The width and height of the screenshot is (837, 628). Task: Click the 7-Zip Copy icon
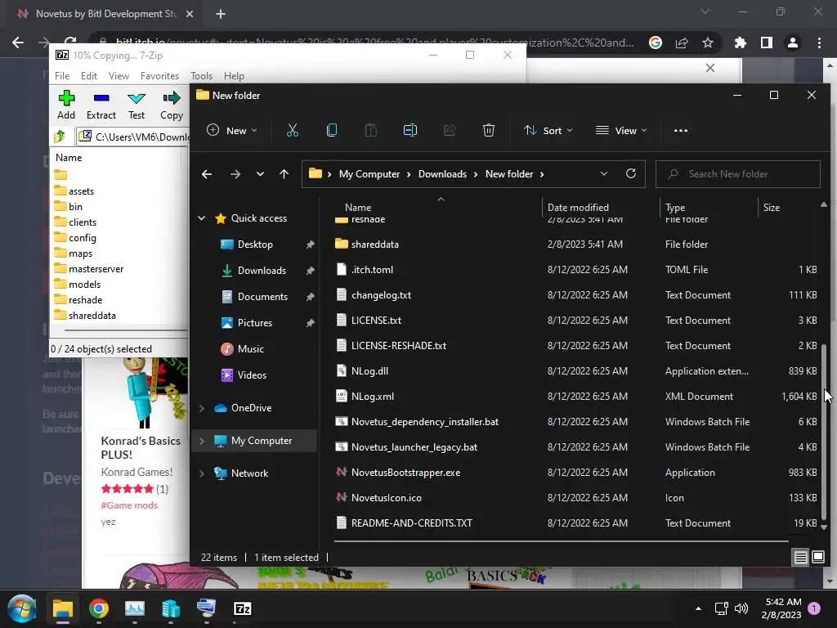pos(172,98)
